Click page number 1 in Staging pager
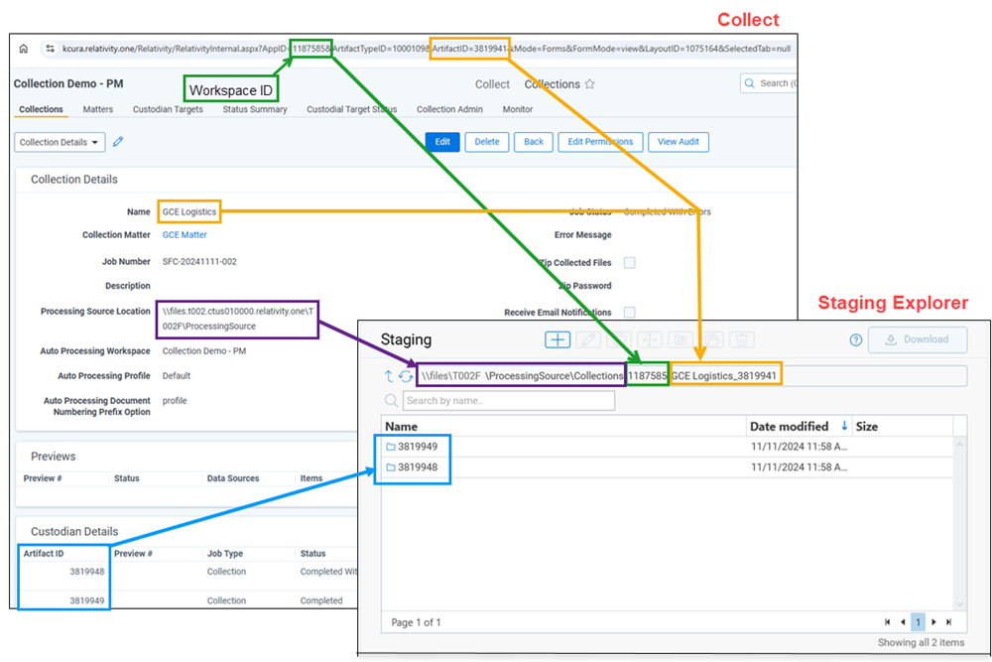Image resolution: width=992 pixels, height=662 pixels. coord(918,622)
